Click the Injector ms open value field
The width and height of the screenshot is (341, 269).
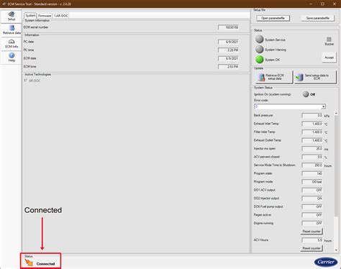pos(312,149)
